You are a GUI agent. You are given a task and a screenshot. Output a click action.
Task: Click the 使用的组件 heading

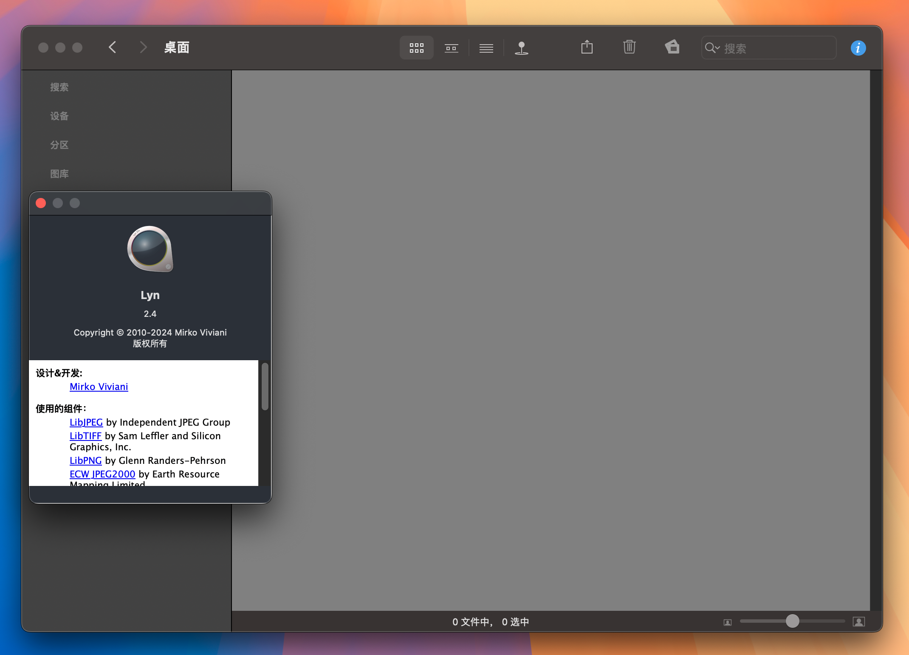(61, 409)
